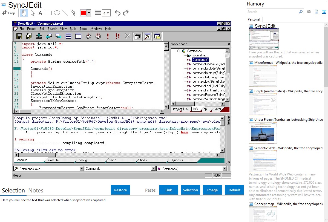Choose the arrow pointer tool
The width and height of the screenshot is (328, 222).
click(32, 13)
